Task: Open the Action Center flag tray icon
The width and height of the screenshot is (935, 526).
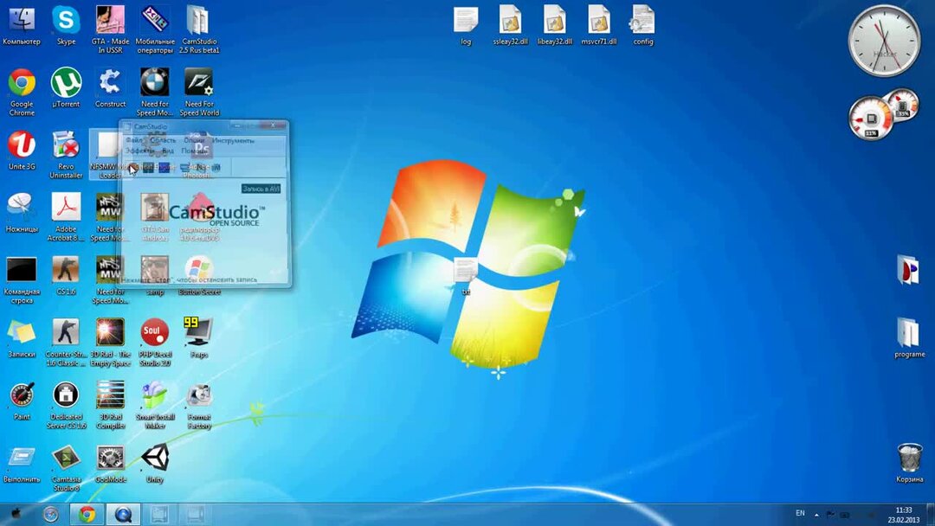Action: point(830,514)
